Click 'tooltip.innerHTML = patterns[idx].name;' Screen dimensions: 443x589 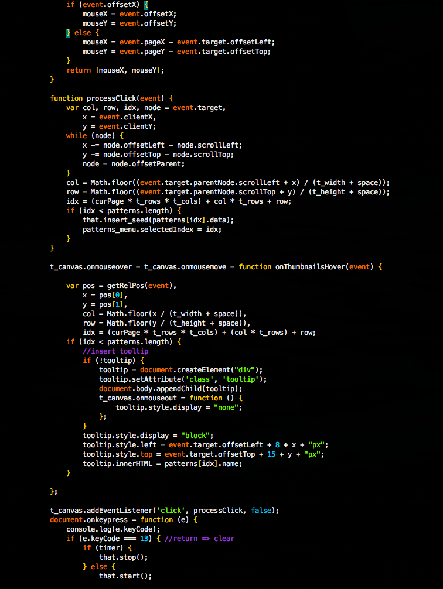(x=162, y=464)
